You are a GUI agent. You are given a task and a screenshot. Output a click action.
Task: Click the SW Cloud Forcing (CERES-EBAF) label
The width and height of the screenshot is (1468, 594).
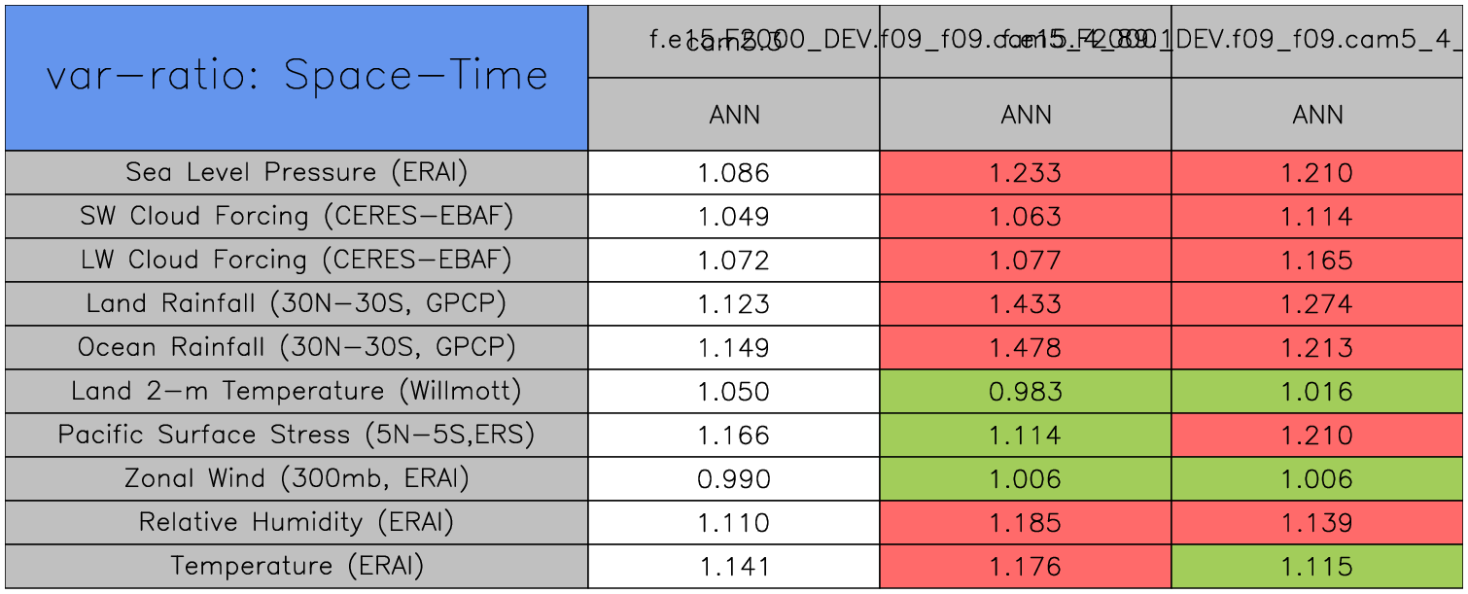(297, 217)
